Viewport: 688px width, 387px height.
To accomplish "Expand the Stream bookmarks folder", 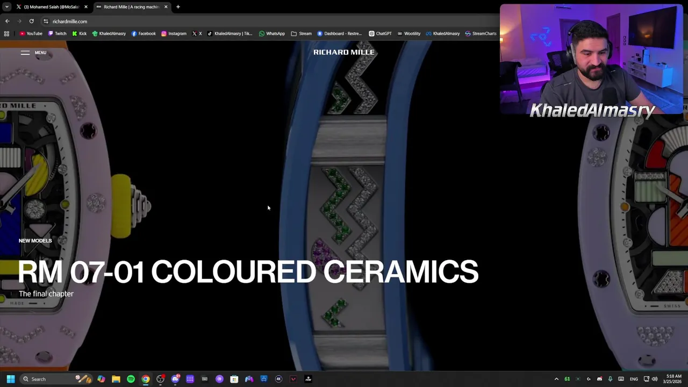I will (301, 33).
